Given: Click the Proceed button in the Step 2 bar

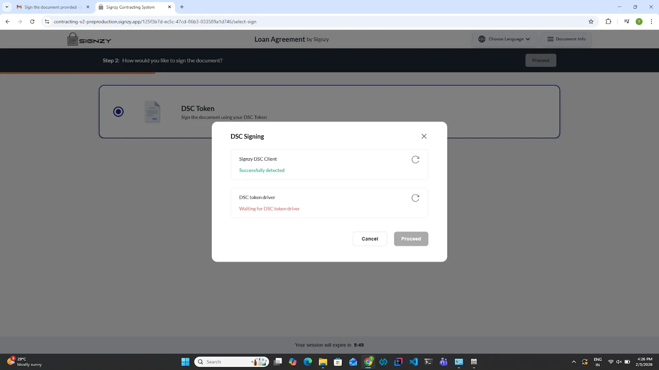Looking at the screenshot, I should (x=541, y=60).
